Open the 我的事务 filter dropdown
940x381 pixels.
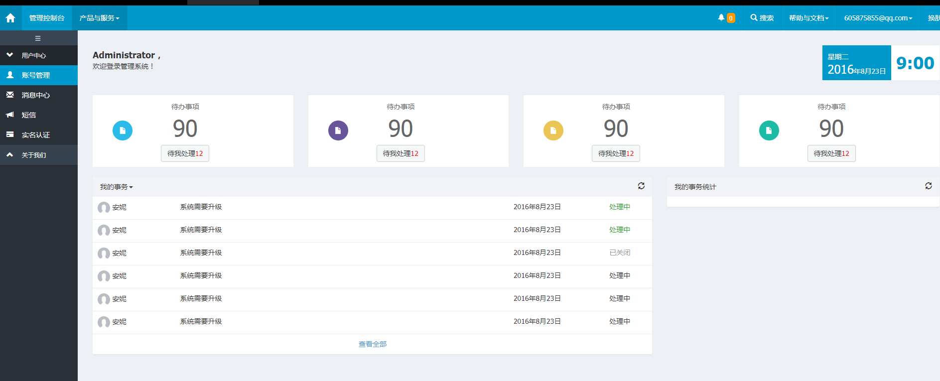(116, 187)
